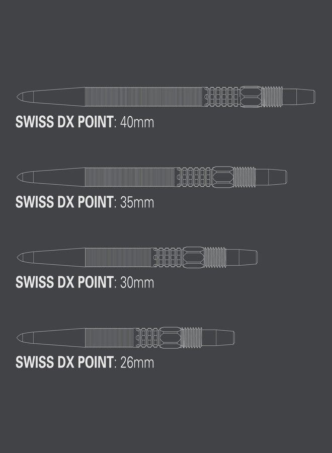
Task: Click the '26mm' size text
Action: pos(137,362)
